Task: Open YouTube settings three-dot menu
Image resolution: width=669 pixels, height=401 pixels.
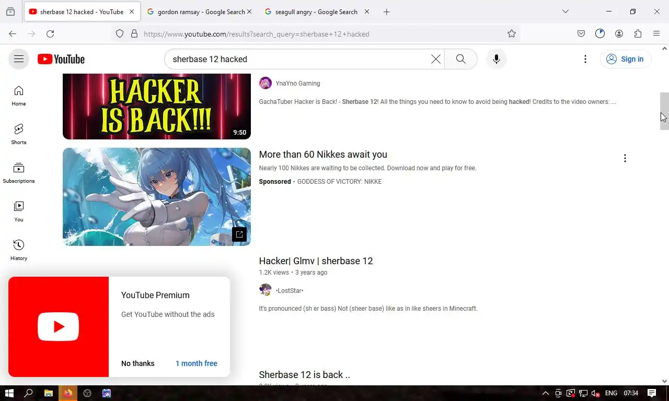Action: tap(585, 59)
